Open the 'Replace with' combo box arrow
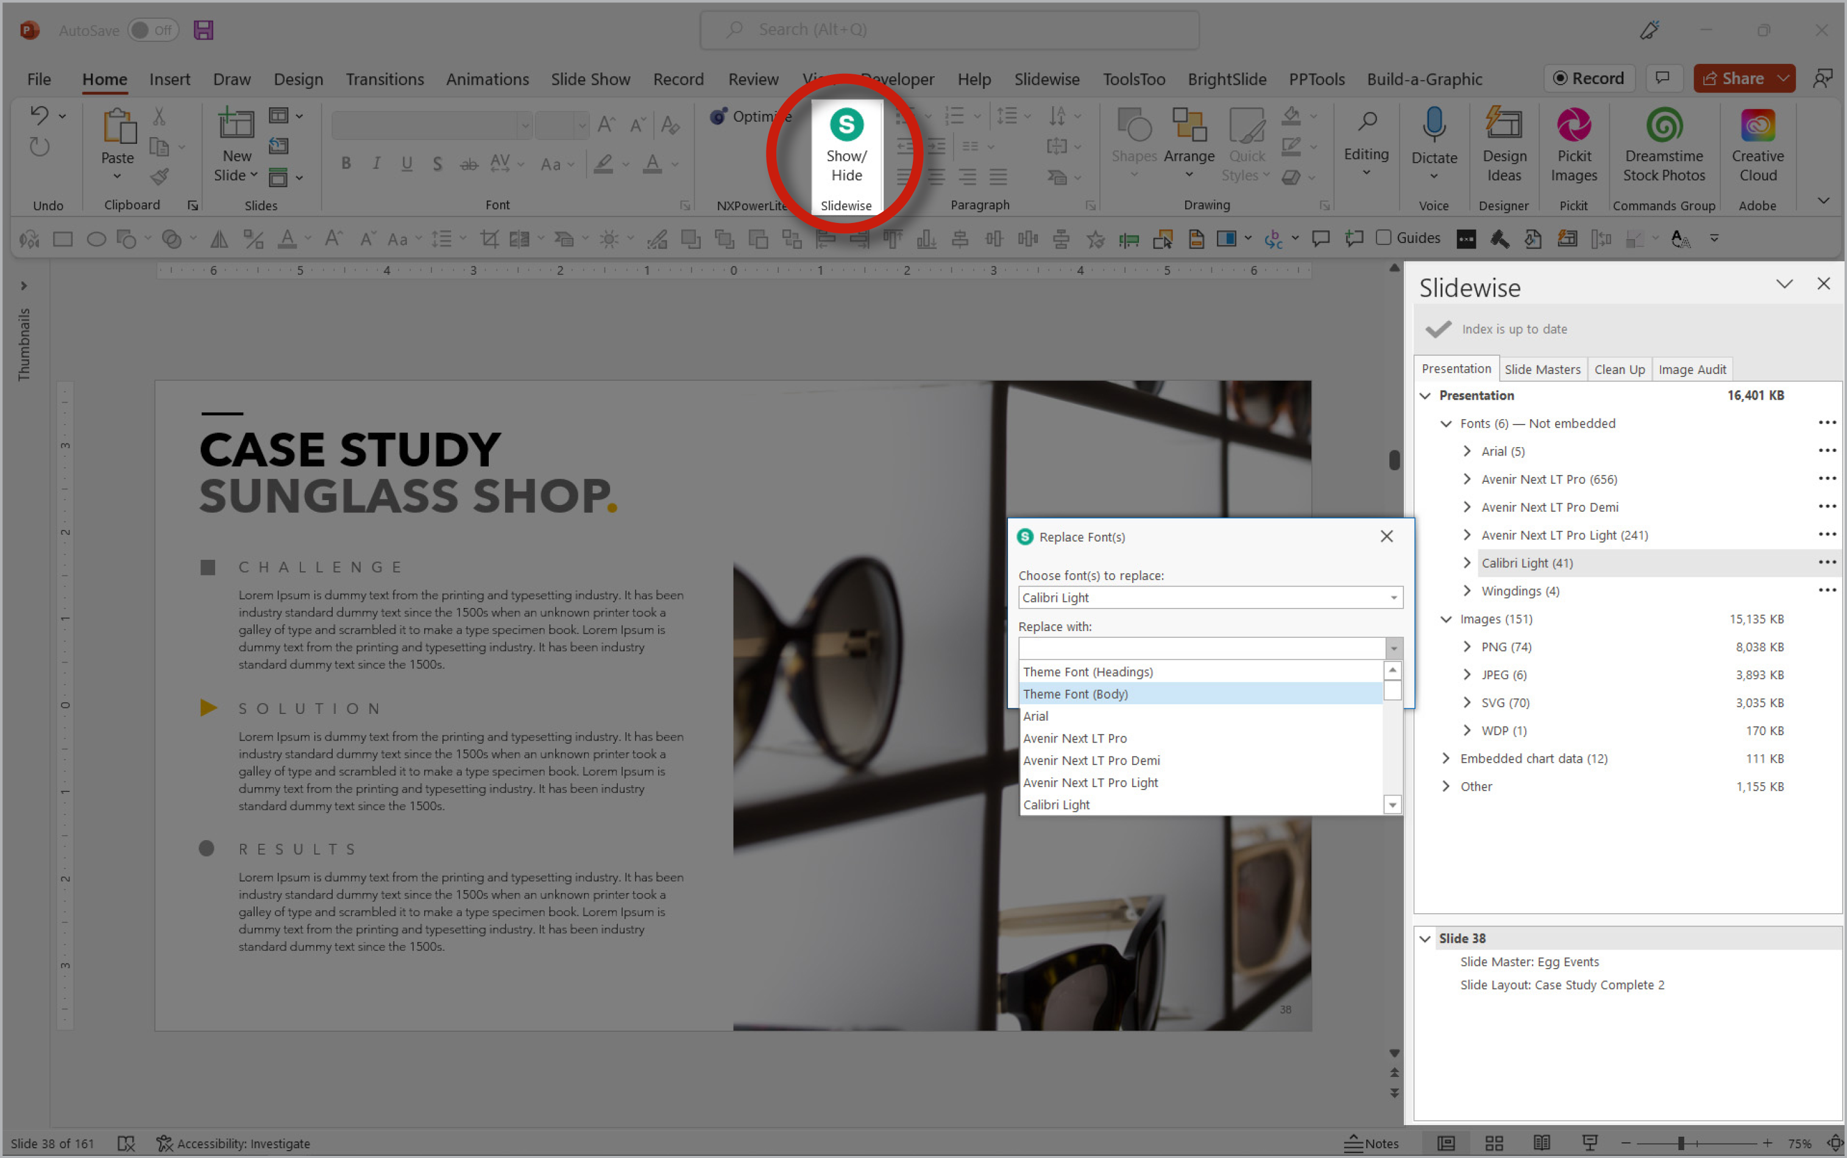 point(1394,648)
